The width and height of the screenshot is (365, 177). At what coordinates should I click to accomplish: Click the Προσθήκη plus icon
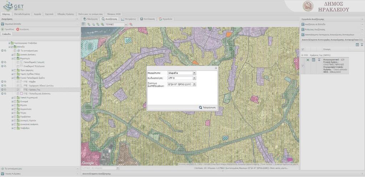click(2, 29)
